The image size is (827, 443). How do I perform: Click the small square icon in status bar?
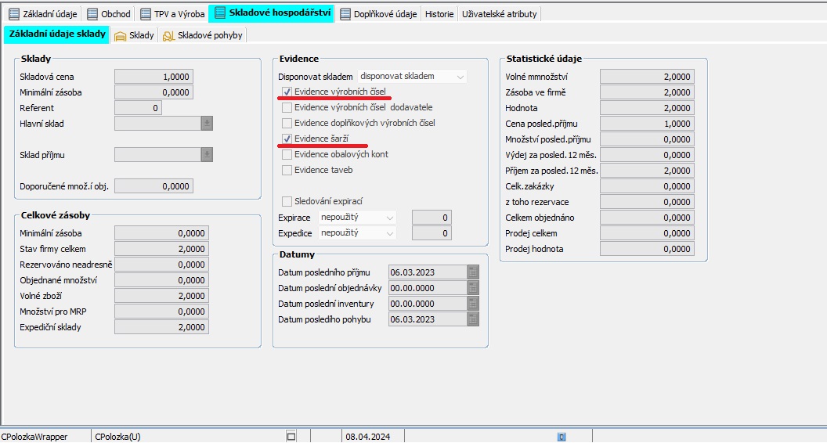(291, 436)
